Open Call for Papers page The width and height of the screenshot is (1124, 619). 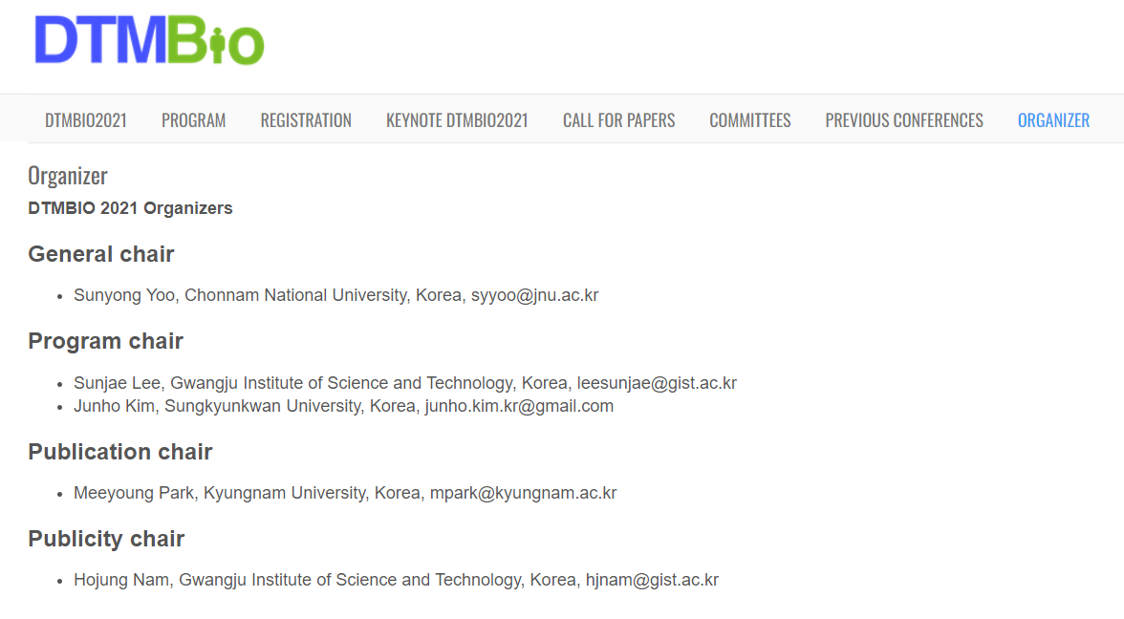618,119
